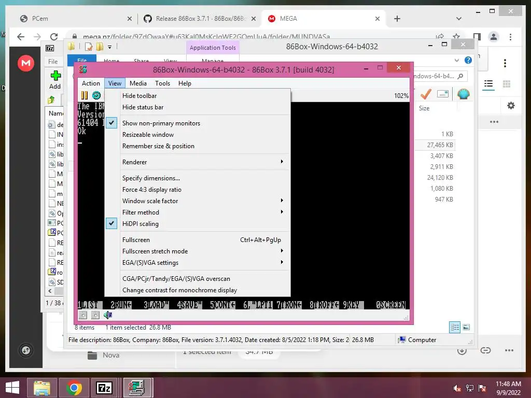Viewport: 531px width, 398px height.
Task: Open new Chrome tab with plus button
Action: click(x=397, y=19)
